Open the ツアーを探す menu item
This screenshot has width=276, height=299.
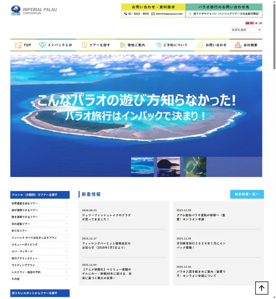[x=96, y=45]
